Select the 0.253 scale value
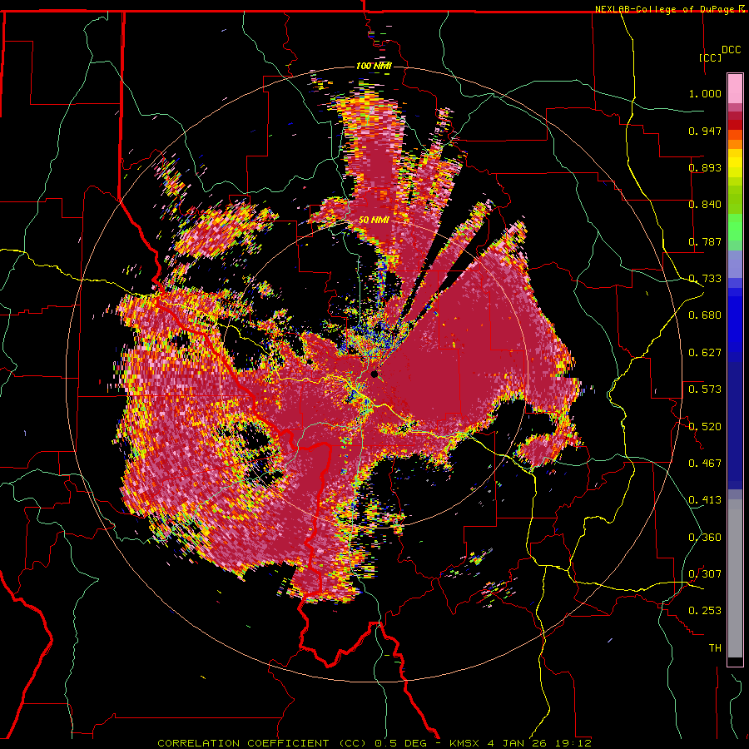Viewport: 749px width, 749px height. pos(705,611)
